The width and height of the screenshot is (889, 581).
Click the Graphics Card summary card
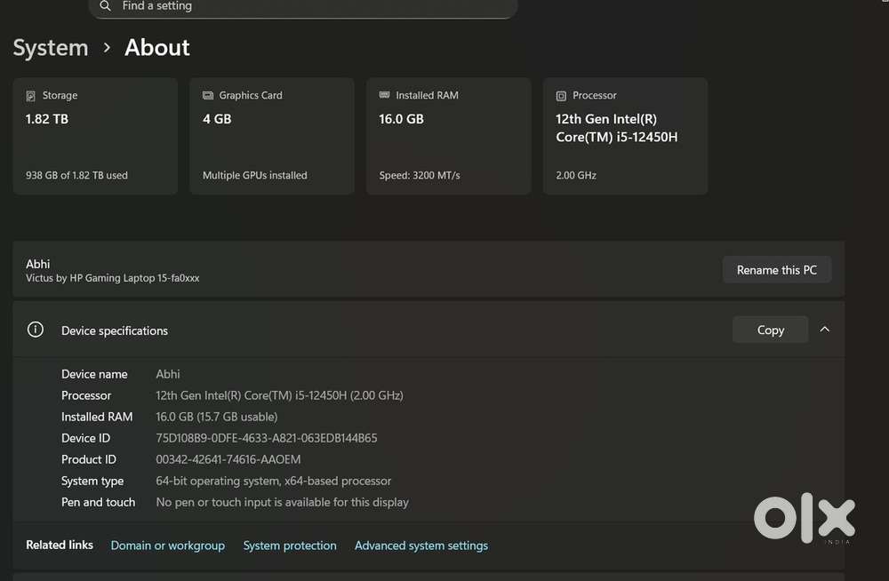point(271,135)
